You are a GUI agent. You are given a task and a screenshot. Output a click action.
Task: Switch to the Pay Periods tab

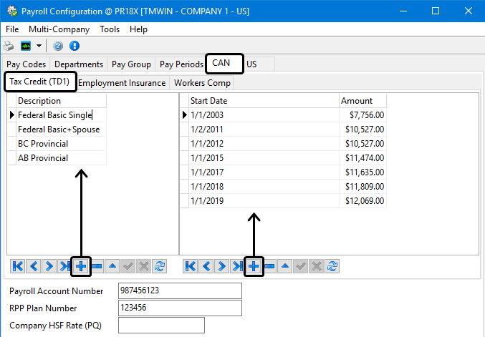181,64
